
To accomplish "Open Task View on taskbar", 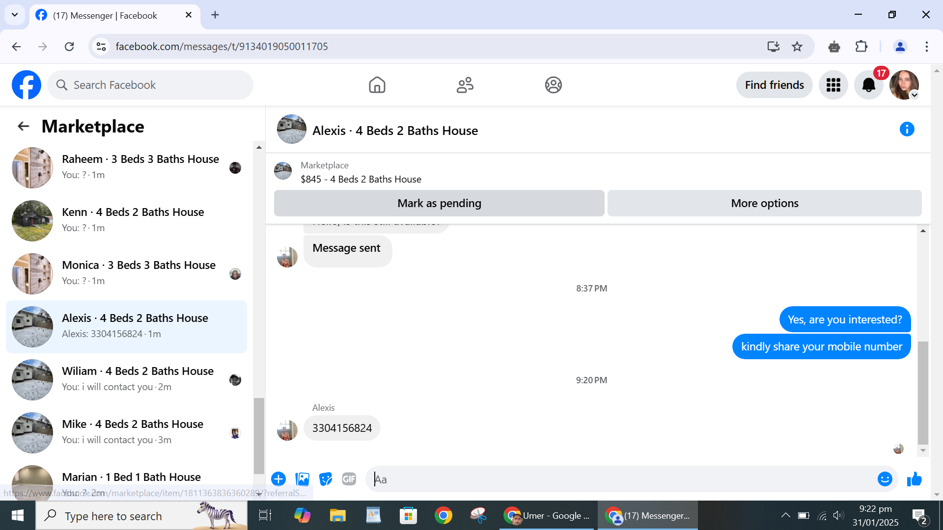I will point(265,515).
